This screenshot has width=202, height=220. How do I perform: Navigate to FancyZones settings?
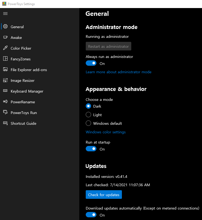pos(40,59)
